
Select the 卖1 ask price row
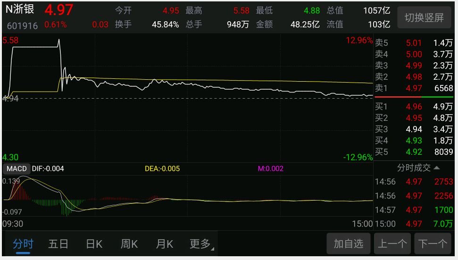pos(414,88)
